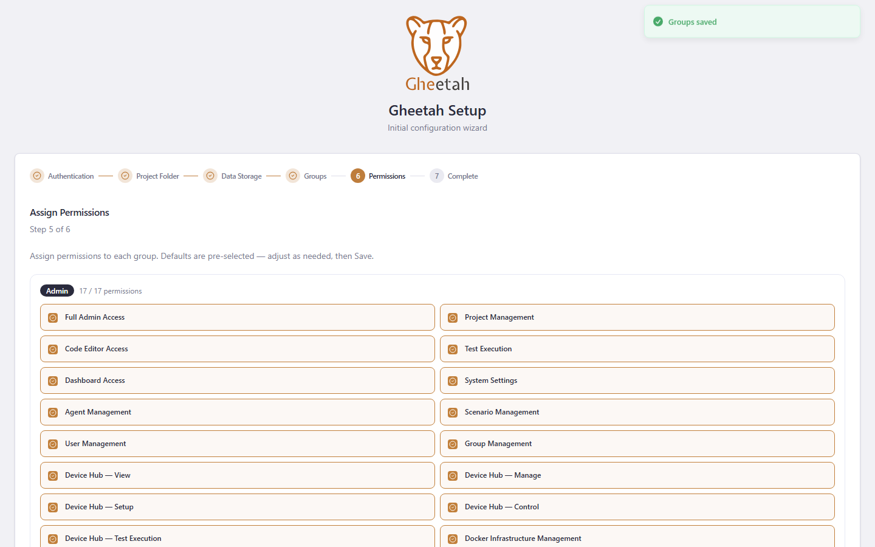Click the 17 / 17 permissions count
875x547 pixels.
click(x=111, y=291)
